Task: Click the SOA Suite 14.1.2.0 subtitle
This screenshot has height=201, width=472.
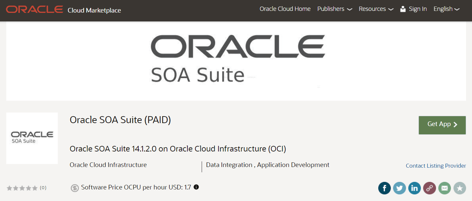Action: (178, 149)
